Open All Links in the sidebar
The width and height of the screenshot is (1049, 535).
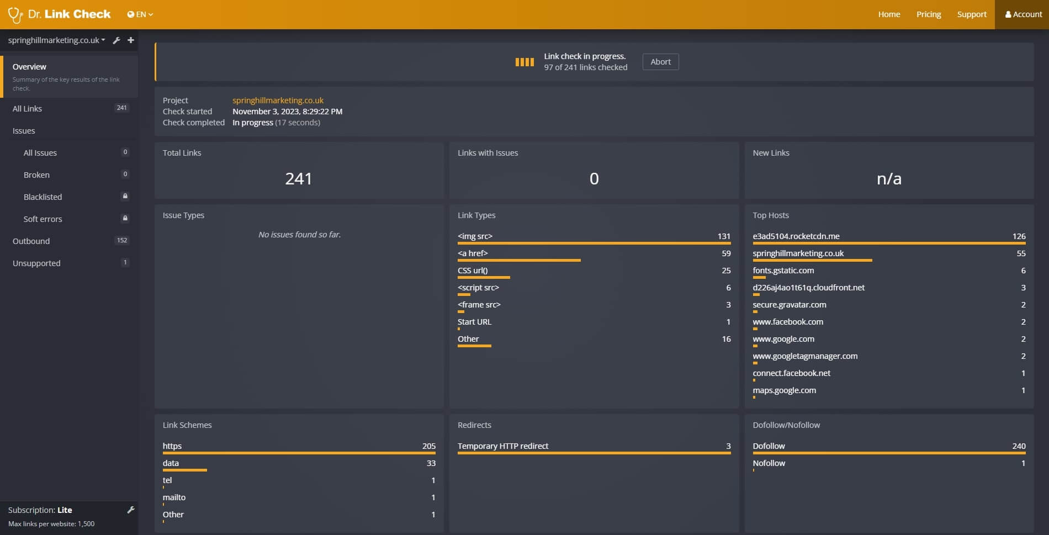[x=70, y=109]
